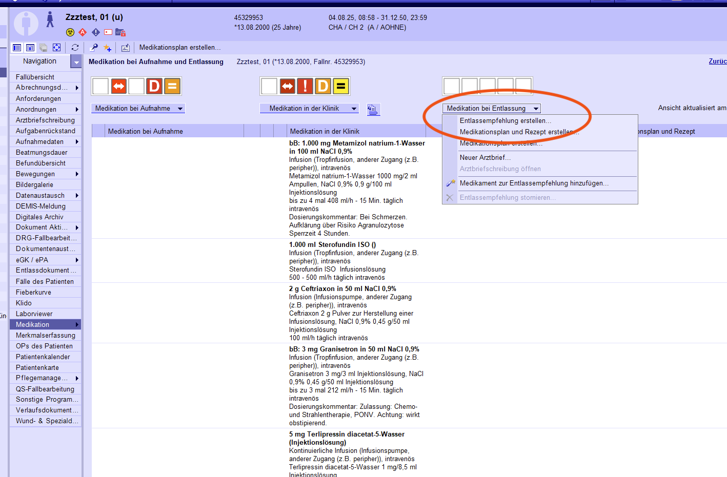Viewport: 727px width, 477px height.
Task: Collapse the Navigation panel dropdown arrow
Action: pos(76,62)
